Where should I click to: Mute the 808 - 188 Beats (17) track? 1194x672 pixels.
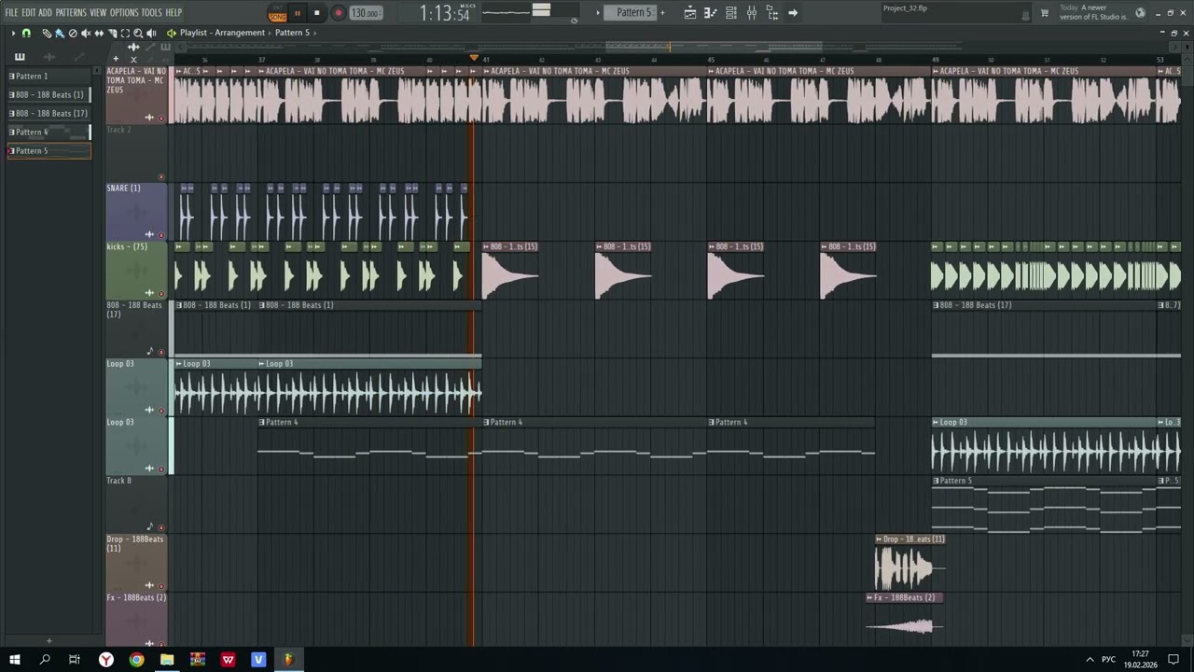point(160,353)
